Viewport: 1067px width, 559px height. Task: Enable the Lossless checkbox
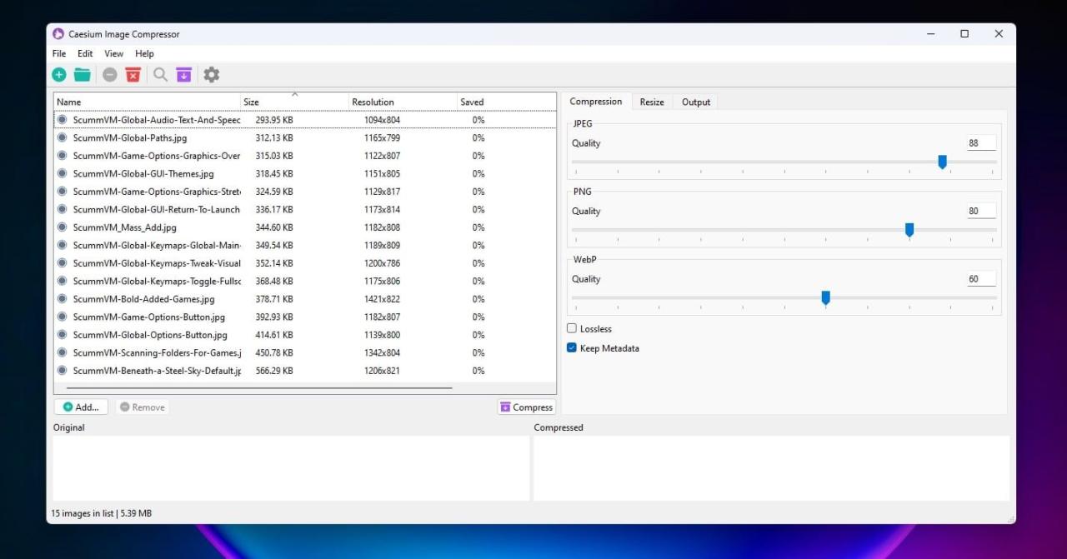[572, 329]
